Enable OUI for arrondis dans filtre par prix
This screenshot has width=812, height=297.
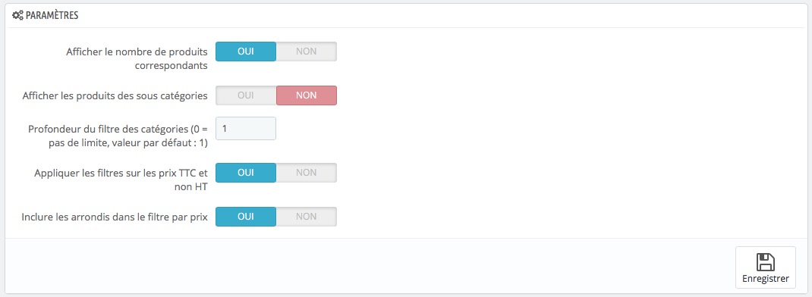click(x=245, y=217)
